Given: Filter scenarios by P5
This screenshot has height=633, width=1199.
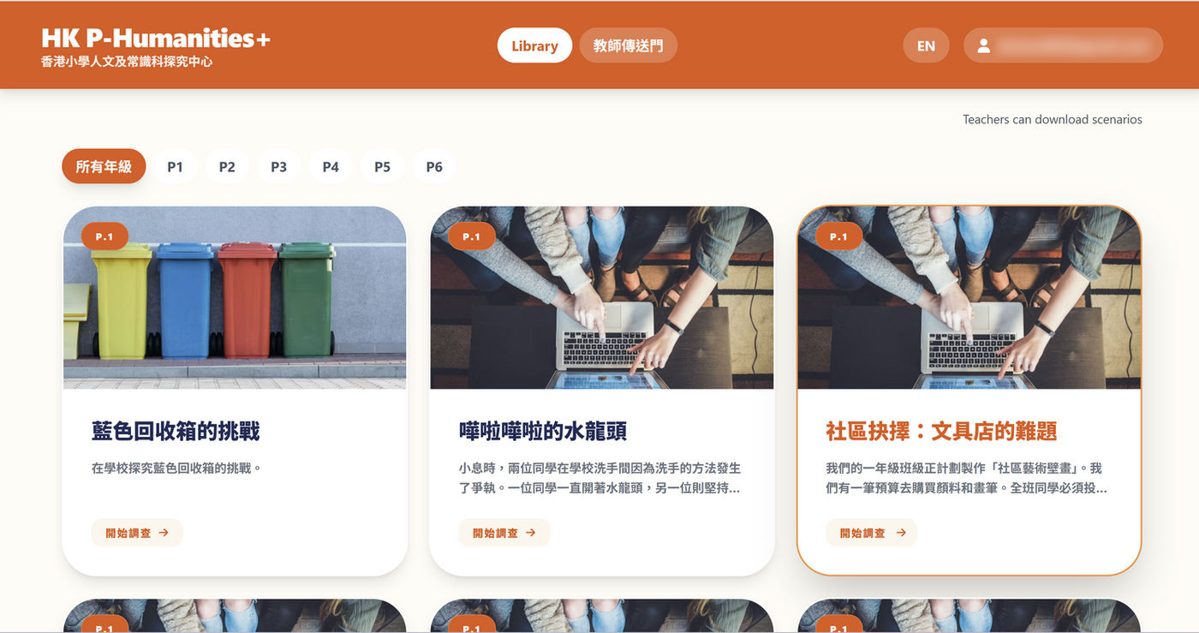Looking at the screenshot, I should point(383,166).
